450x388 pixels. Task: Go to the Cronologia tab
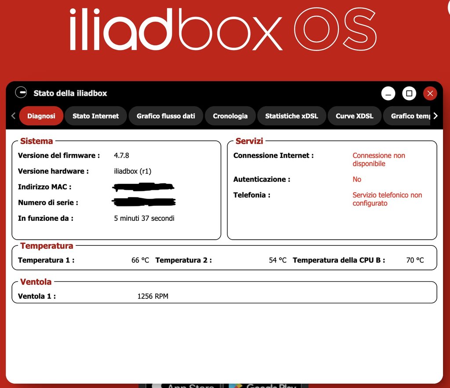[x=230, y=116]
